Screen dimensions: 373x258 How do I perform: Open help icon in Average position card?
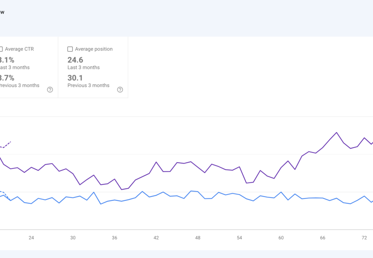click(120, 90)
